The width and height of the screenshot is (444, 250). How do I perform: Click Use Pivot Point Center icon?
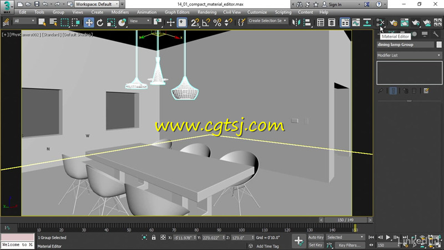(x=158, y=22)
